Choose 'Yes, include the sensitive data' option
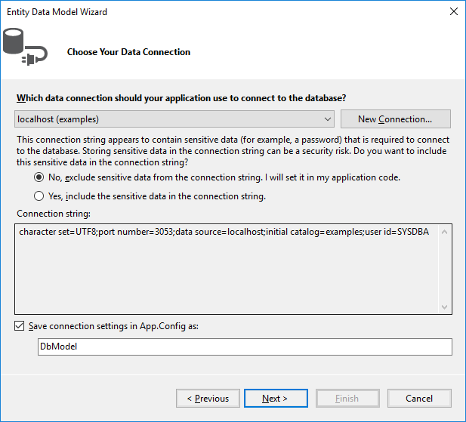 39,196
